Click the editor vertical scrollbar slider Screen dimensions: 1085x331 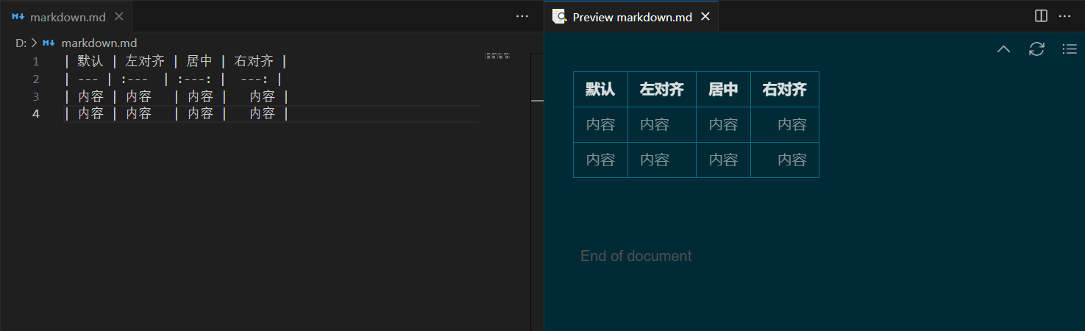point(537,99)
